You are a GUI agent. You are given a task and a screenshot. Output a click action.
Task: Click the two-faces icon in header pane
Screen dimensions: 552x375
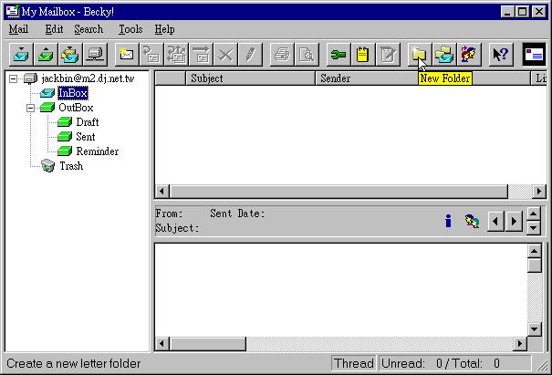tap(472, 221)
